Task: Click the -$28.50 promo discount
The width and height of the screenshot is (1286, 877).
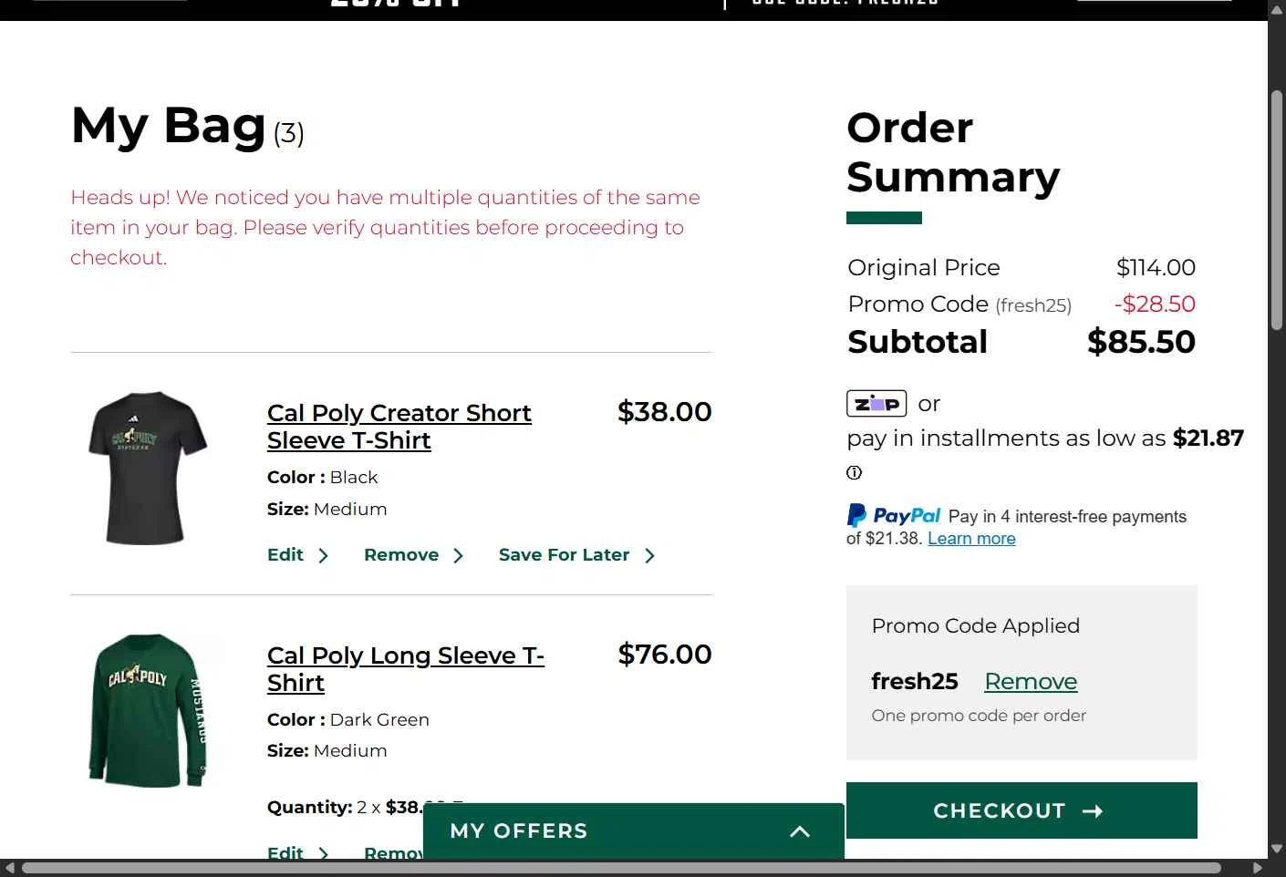Action: 1155,304
